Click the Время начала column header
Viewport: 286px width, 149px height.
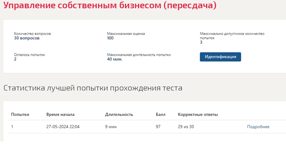[x=60, y=114]
